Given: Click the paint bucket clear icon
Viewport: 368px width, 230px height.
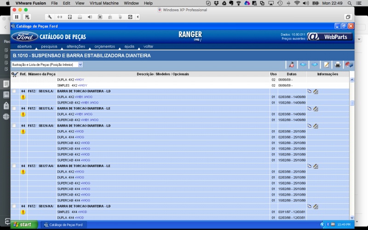Looking at the screenshot, I should pyautogui.click(x=291, y=64).
